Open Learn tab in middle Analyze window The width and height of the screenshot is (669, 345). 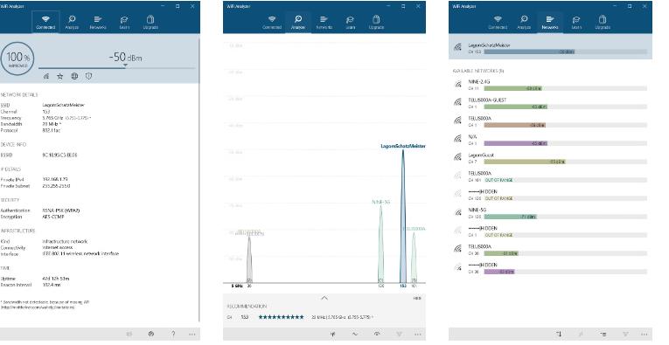coord(351,22)
